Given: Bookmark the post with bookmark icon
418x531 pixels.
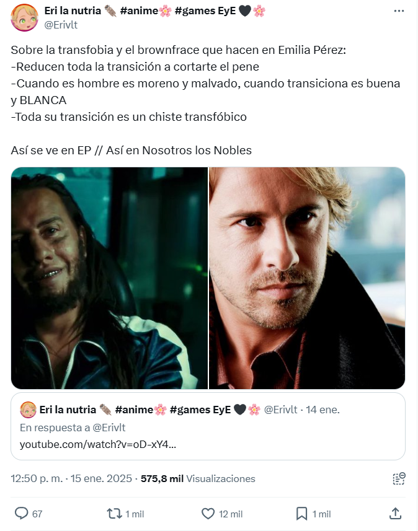Looking at the screenshot, I should click(x=301, y=514).
